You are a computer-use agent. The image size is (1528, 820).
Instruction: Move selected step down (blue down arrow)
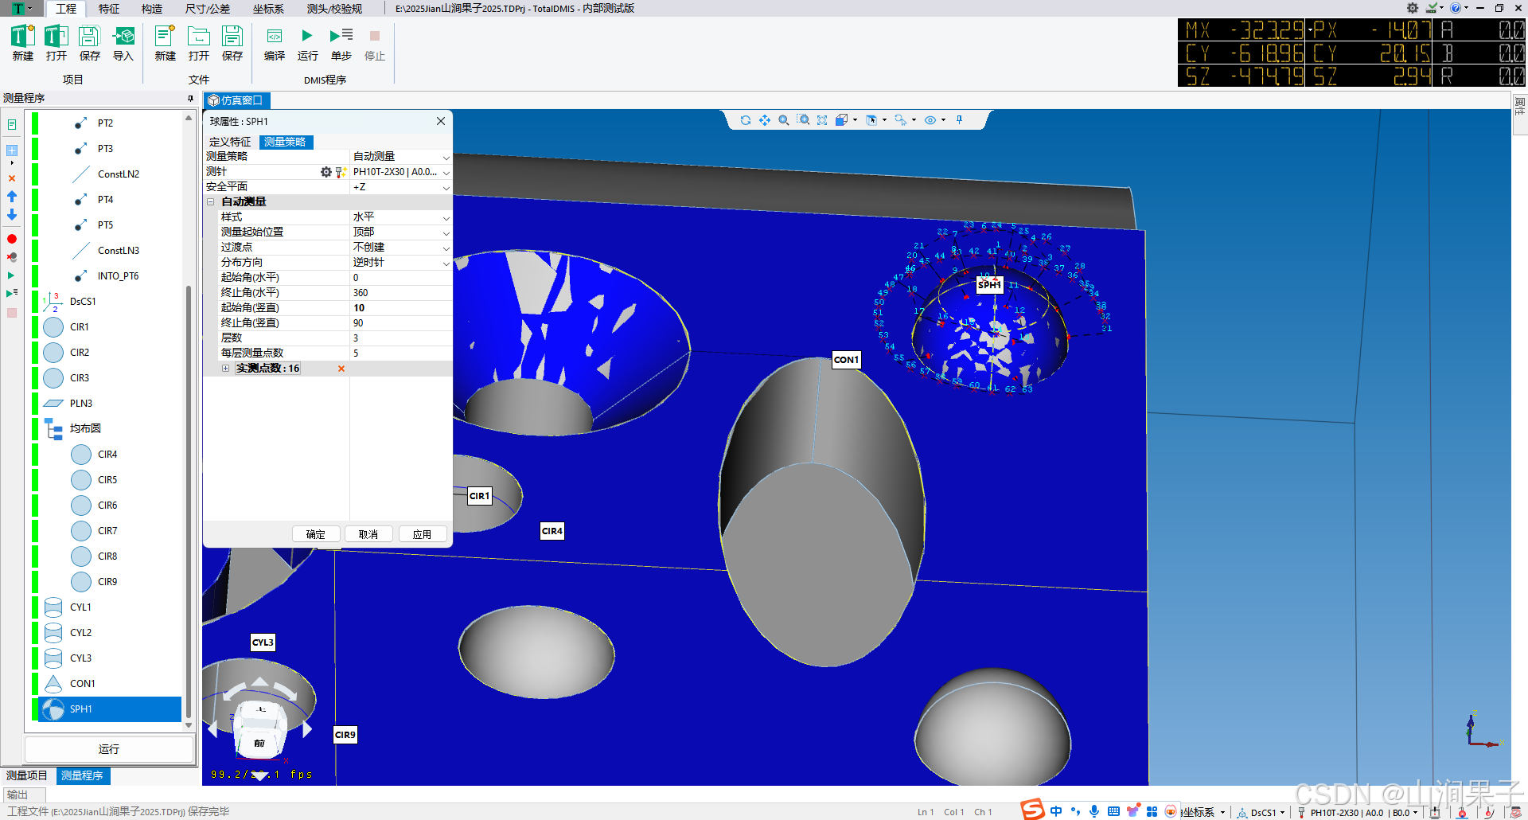[12, 215]
